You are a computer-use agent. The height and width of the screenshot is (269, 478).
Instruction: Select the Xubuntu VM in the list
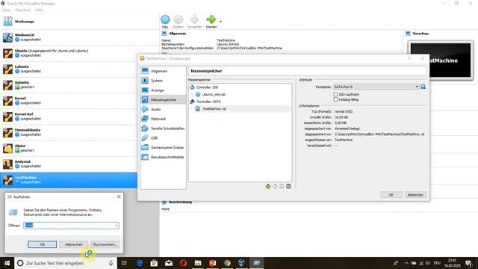(69, 85)
